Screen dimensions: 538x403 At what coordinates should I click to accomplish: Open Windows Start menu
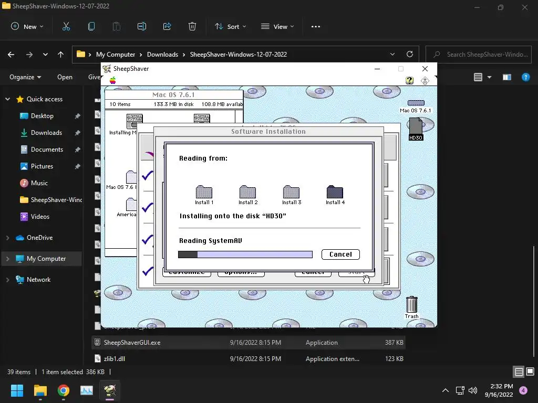tap(17, 390)
